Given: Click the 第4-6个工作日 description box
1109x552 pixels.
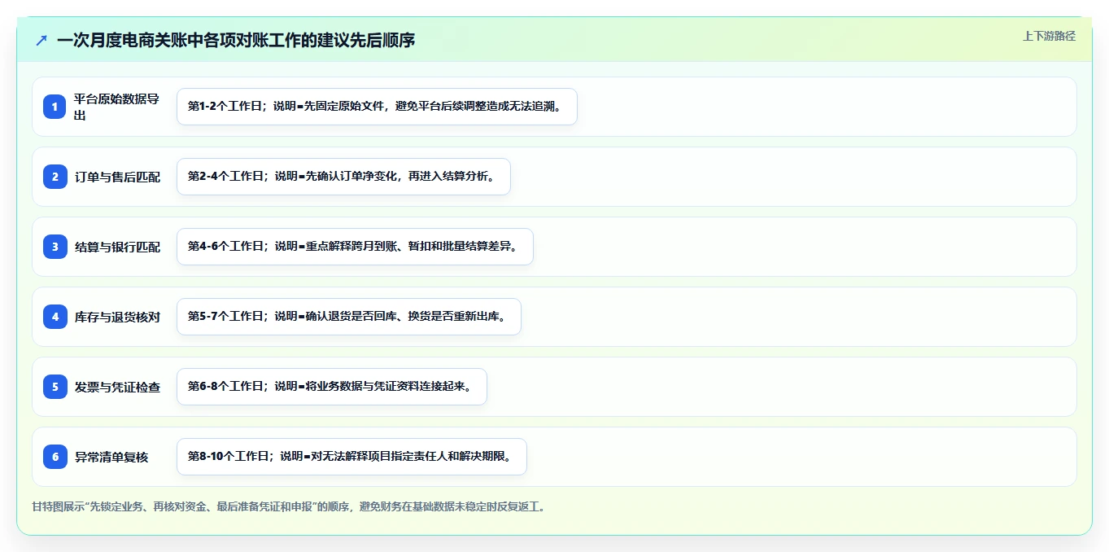Looking at the screenshot, I should pyautogui.click(x=355, y=247).
